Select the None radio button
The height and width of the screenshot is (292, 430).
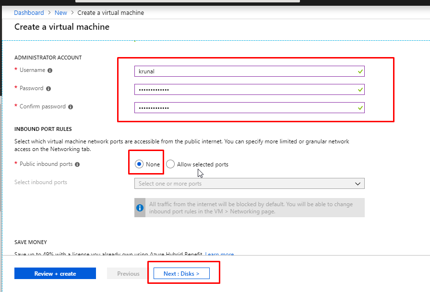(139, 164)
